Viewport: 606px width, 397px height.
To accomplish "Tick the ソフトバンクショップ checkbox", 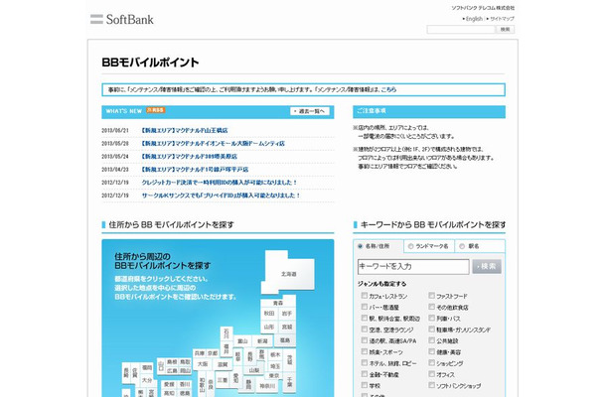I will coord(431,385).
